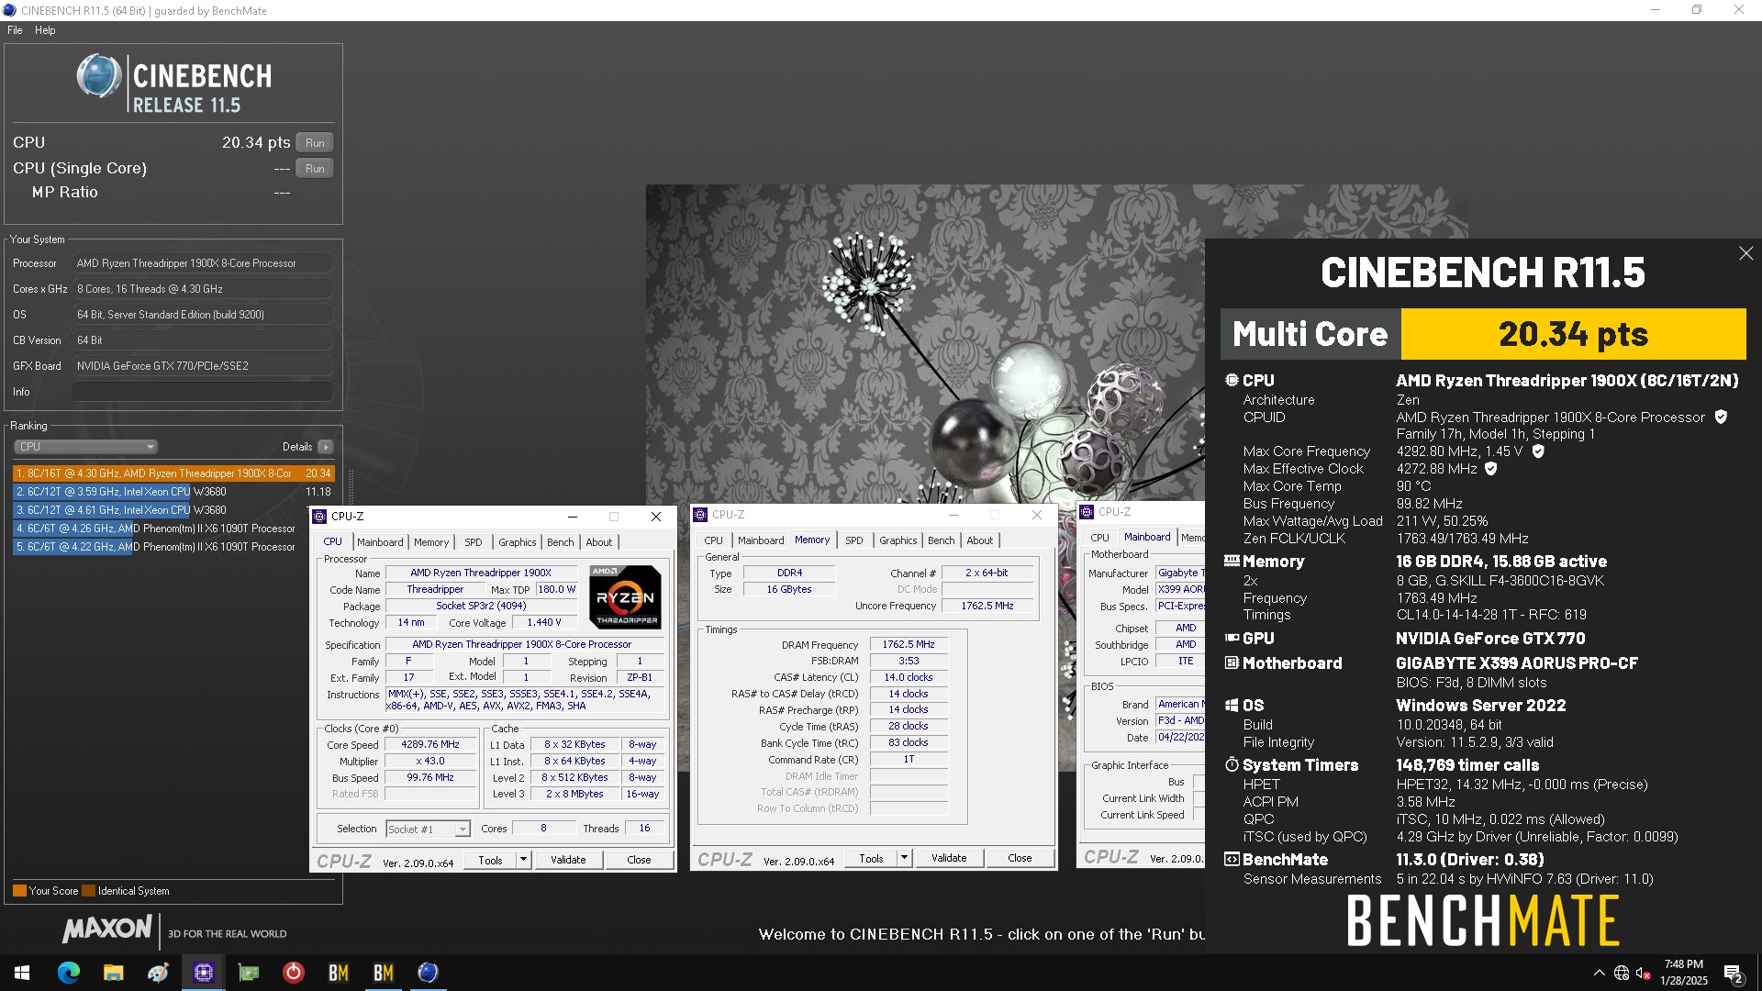Select ranking entry 3 Xeon 4.61 GHz

click(x=173, y=510)
